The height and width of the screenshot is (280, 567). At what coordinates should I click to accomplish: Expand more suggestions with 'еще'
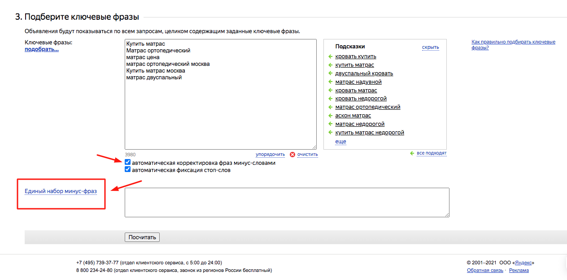click(340, 142)
